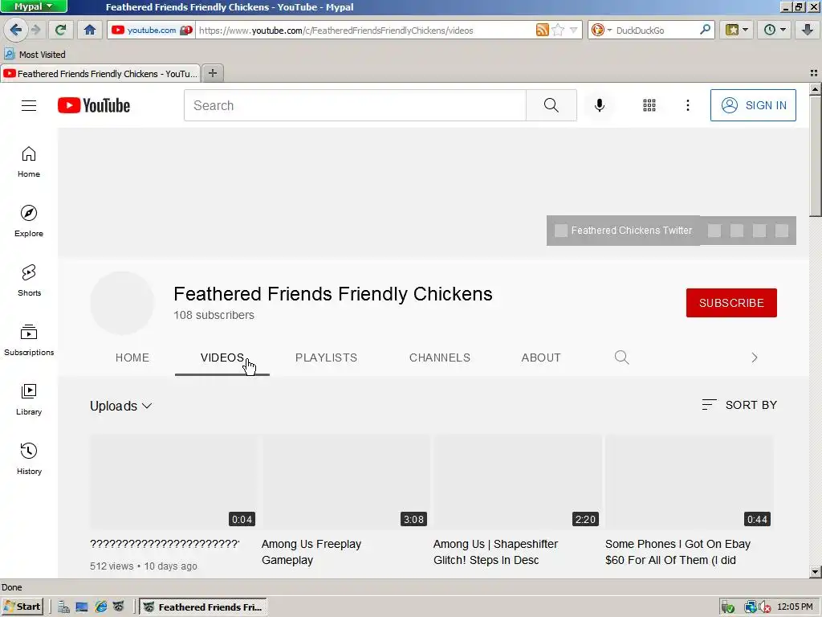Go back with the browser back arrow
Image resolution: width=822 pixels, height=617 pixels.
16,30
